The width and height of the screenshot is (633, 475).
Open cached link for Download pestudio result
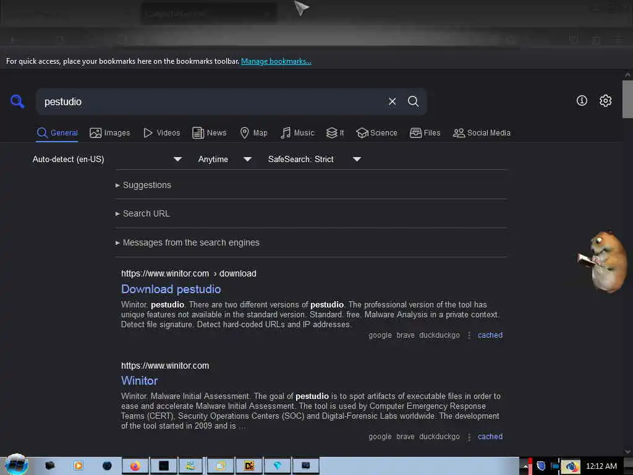click(490, 335)
